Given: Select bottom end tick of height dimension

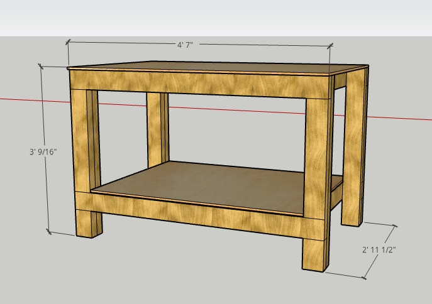Looking at the screenshot, I should click(x=50, y=232).
